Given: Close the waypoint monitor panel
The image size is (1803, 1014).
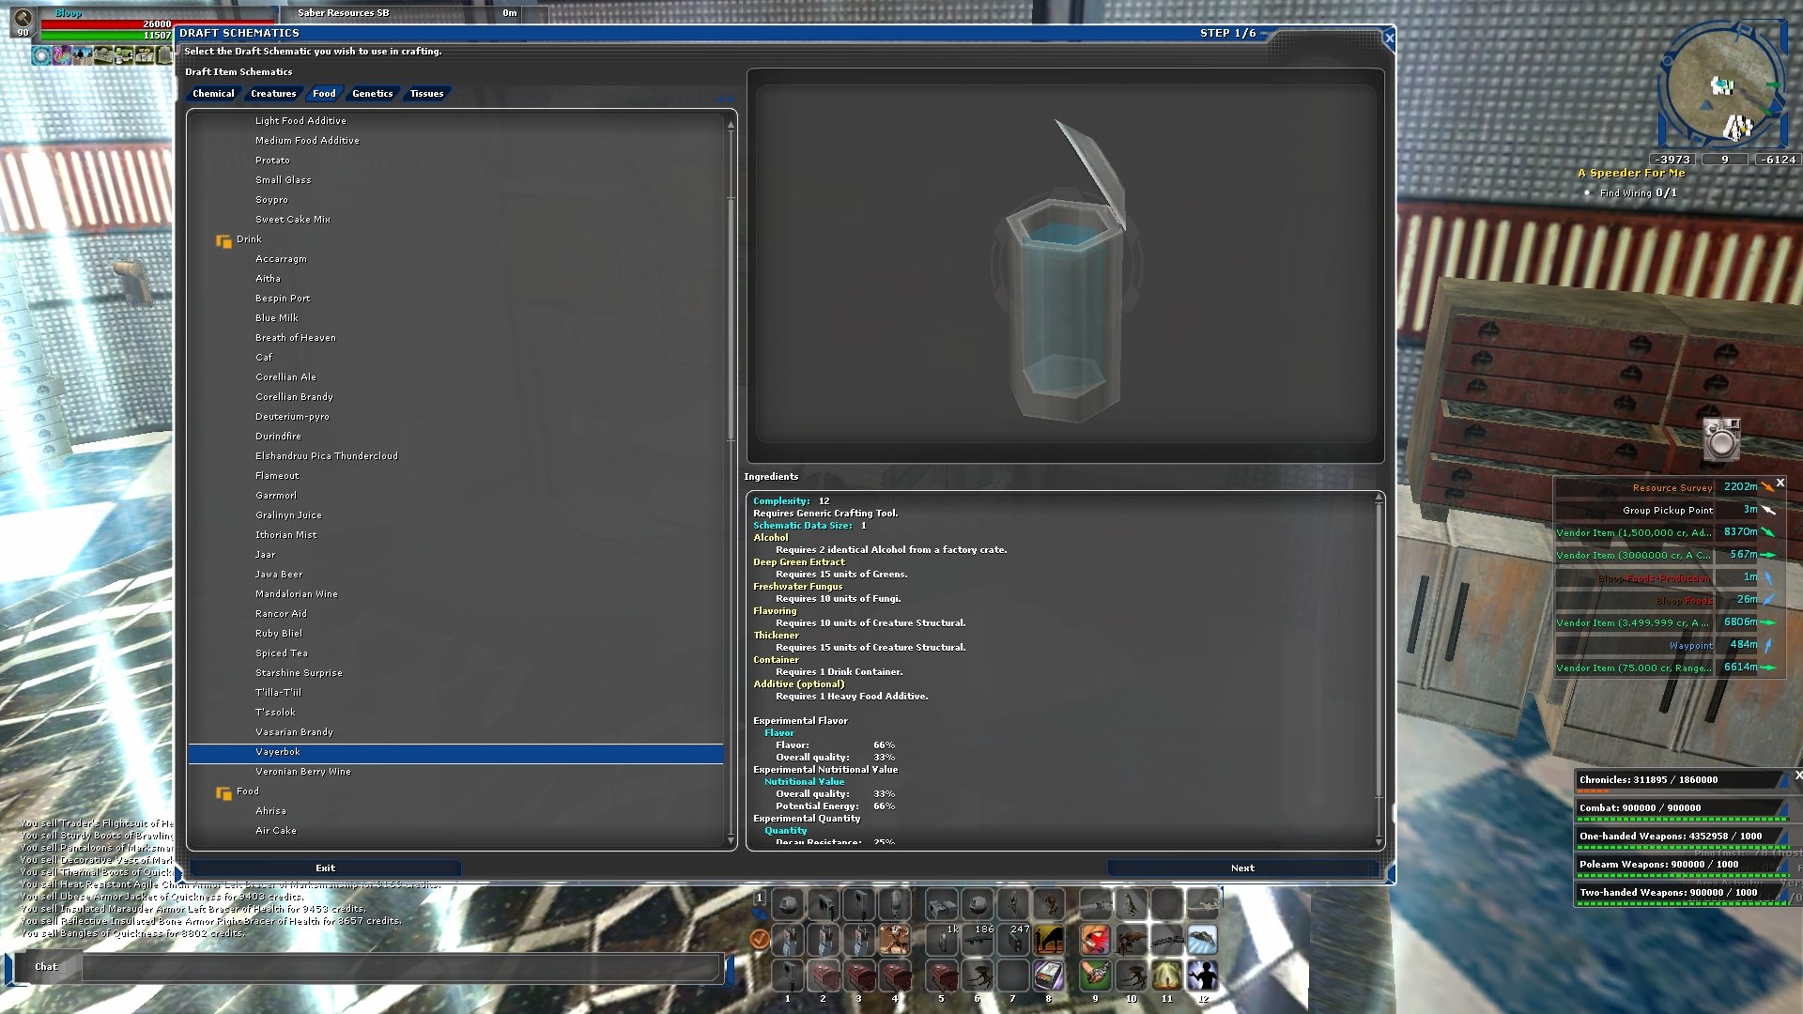Looking at the screenshot, I should pyautogui.click(x=1780, y=483).
